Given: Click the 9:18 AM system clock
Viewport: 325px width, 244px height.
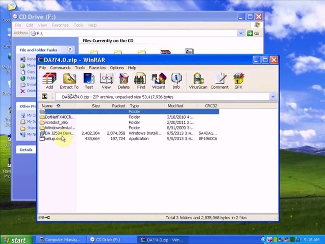Looking at the screenshot, I should point(311,240).
